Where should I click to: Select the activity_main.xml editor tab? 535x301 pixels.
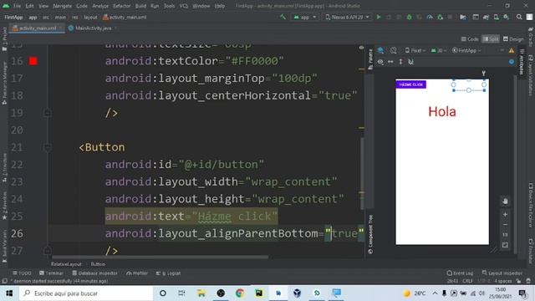37,28
